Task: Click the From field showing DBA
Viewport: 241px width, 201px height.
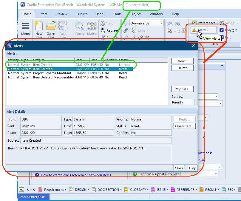Action: 41,119
